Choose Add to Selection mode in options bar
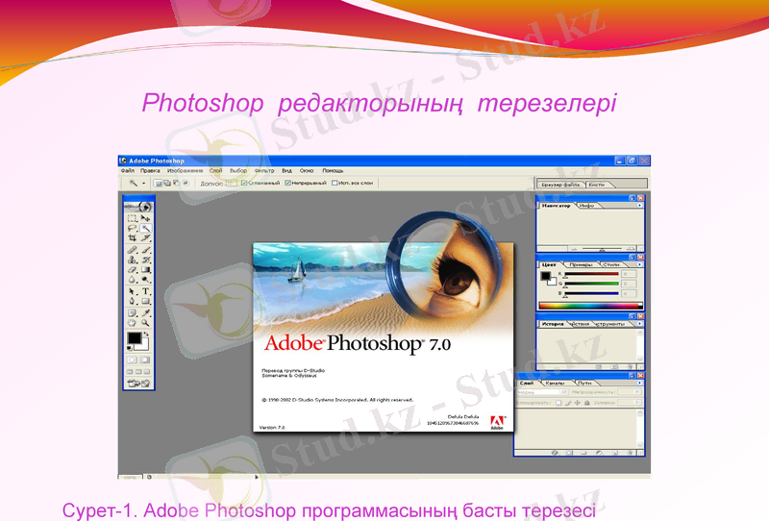769x521 pixels. click(x=167, y=183)
